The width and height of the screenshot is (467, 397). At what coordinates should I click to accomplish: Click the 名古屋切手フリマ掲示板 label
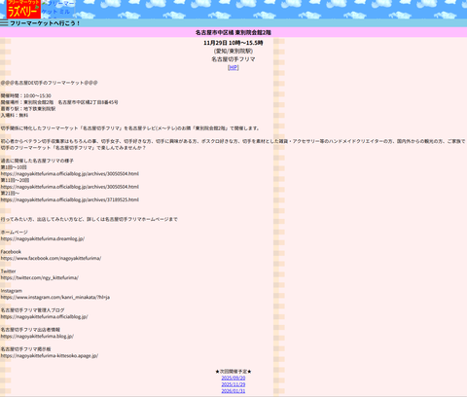25,349
